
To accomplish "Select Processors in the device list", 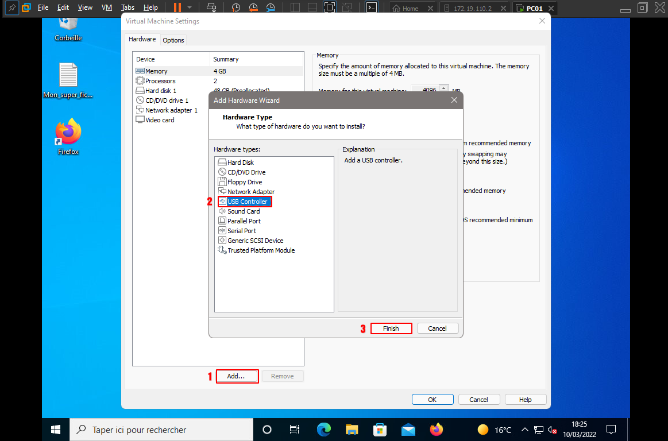I will tap(160, 81).
